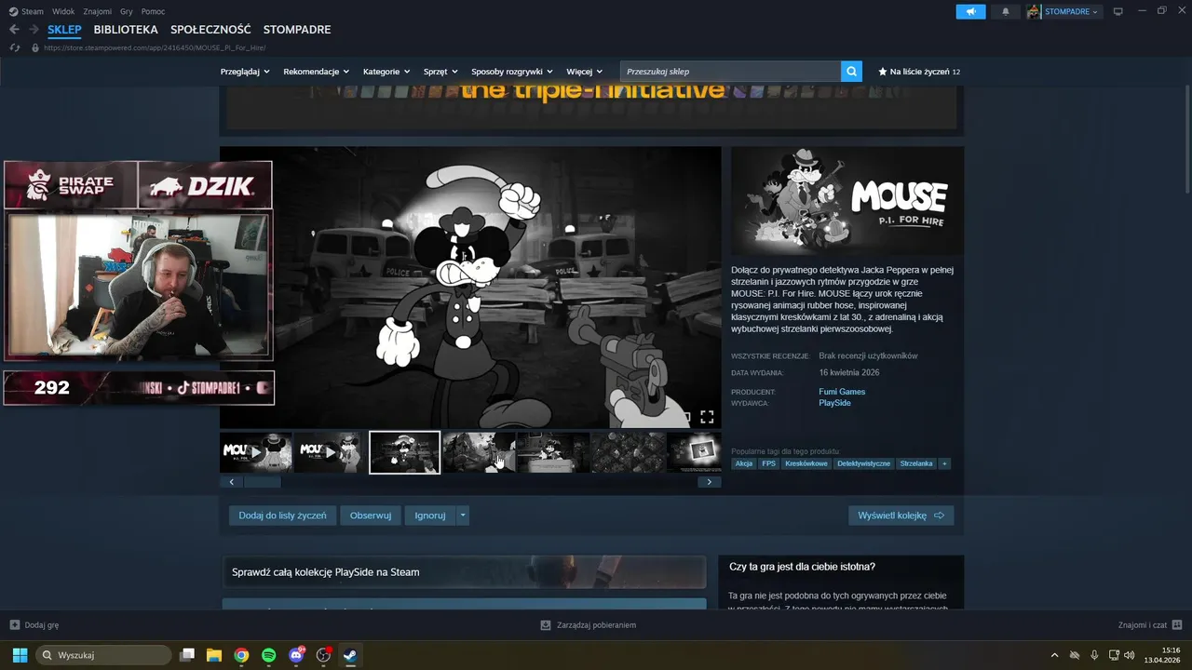1192x670 pixels.
Task: Click the FPS tag
Action: point(768,463)
